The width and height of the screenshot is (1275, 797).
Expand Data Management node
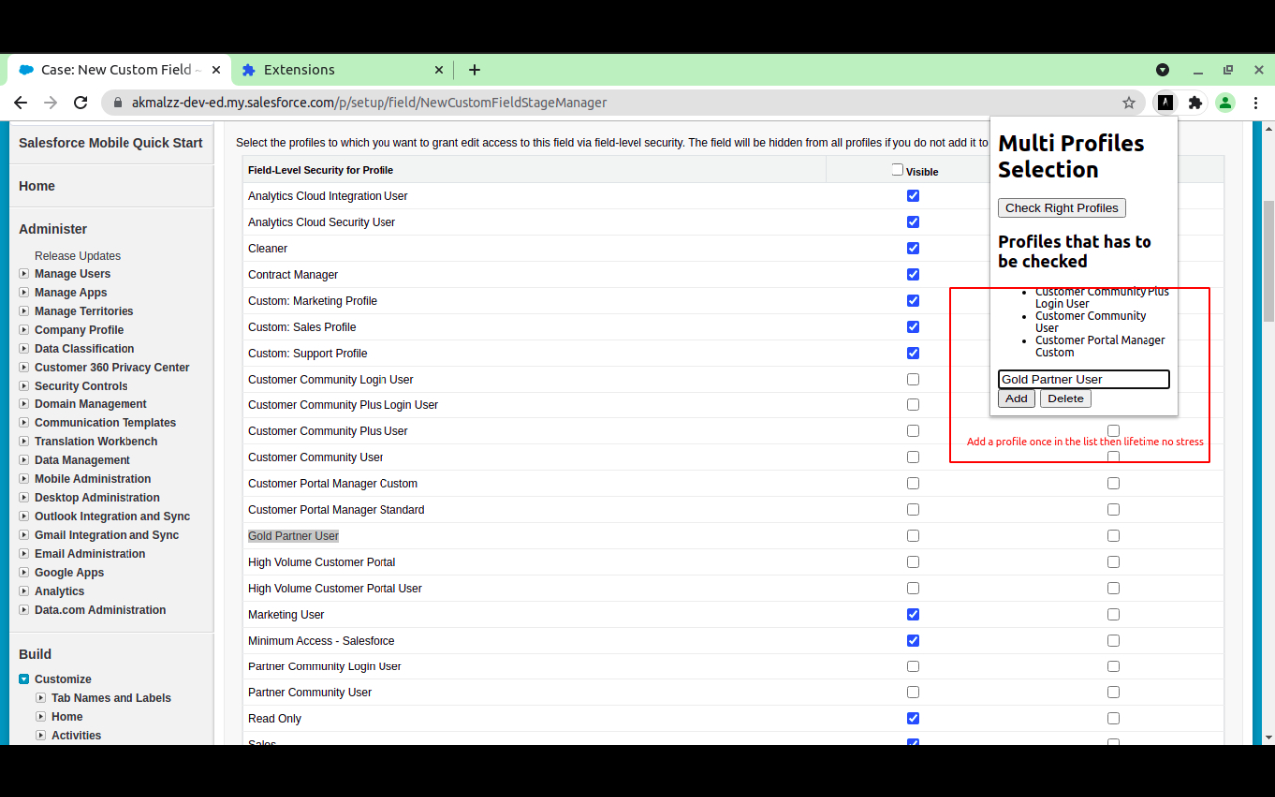click(x=24, y=460)
